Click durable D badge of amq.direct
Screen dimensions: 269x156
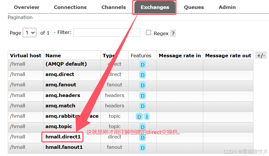pos(142,75)
